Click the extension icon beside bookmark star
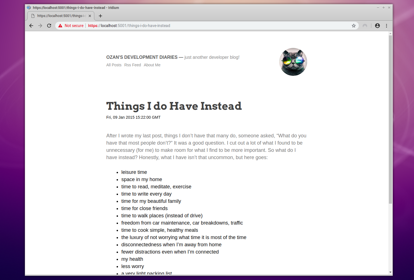 tap(365, 26)
